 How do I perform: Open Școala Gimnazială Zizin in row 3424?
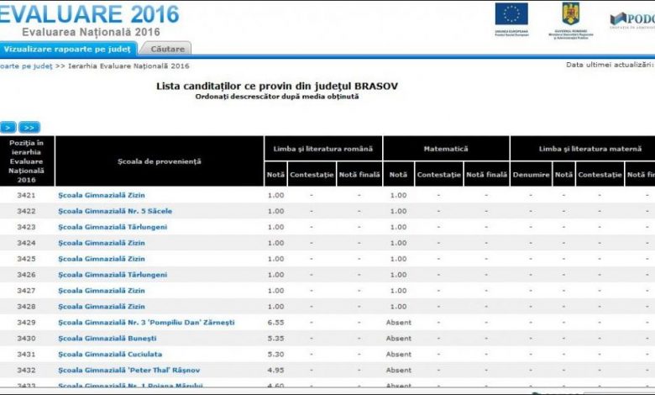(102, 243)
